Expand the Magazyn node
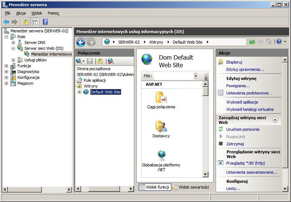291x202 pixels. point(6,84)
